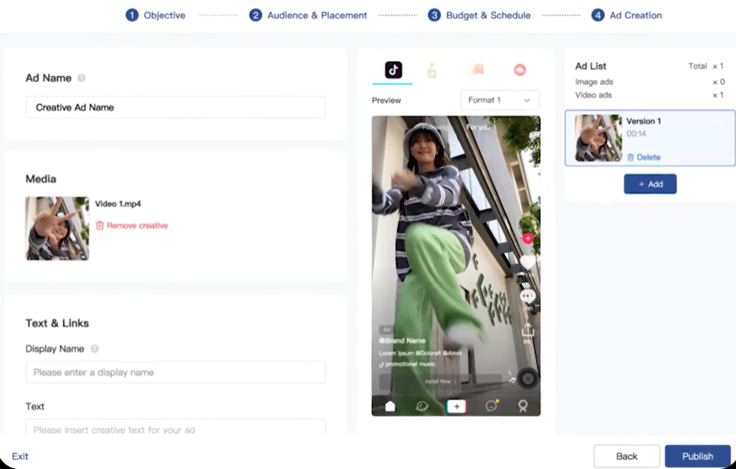Select the third orange placement preview icon
The width and height of the screenshot is (736, 469).
(478, 70)
